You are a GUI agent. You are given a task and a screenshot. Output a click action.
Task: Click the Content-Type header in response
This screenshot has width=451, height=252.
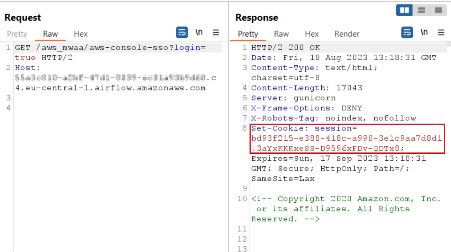tap(314, 73)
